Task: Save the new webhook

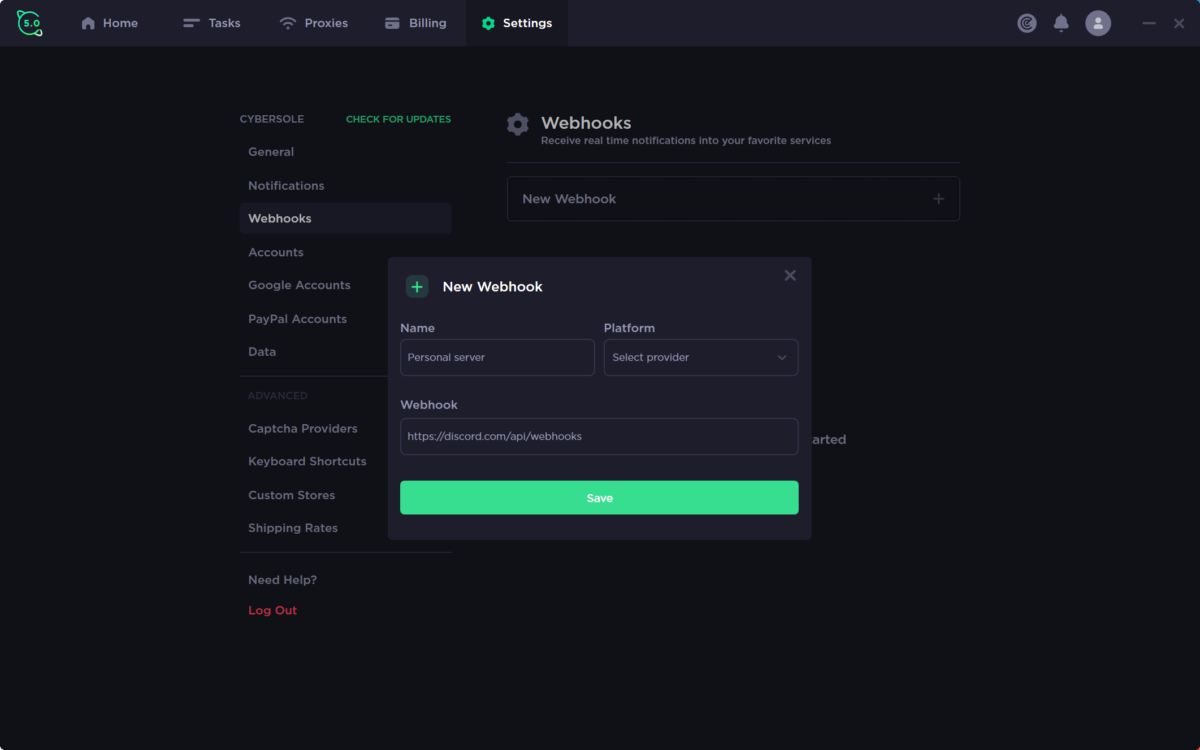Action: 599,498
